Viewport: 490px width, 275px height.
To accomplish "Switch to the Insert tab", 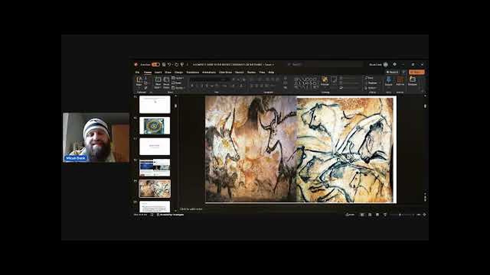I will (158, 72).
